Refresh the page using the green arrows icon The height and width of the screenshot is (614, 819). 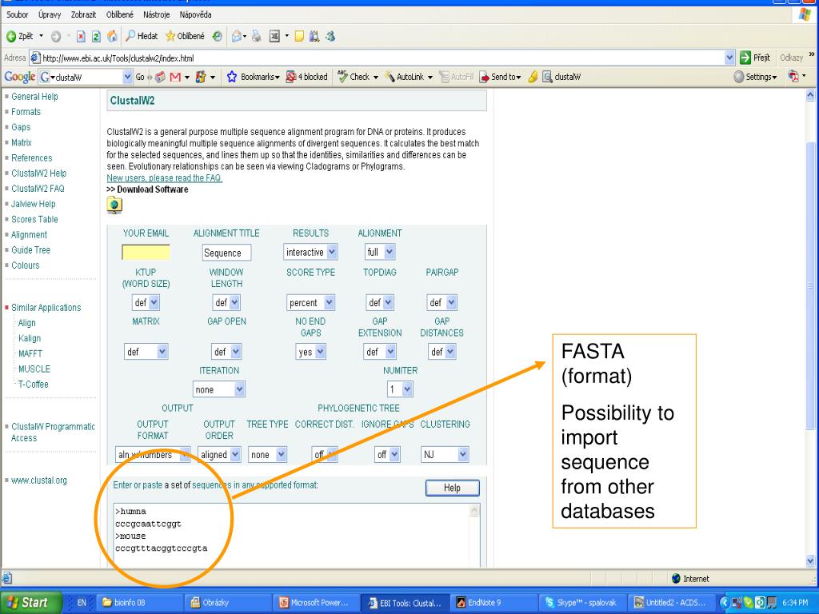(96, 36)
